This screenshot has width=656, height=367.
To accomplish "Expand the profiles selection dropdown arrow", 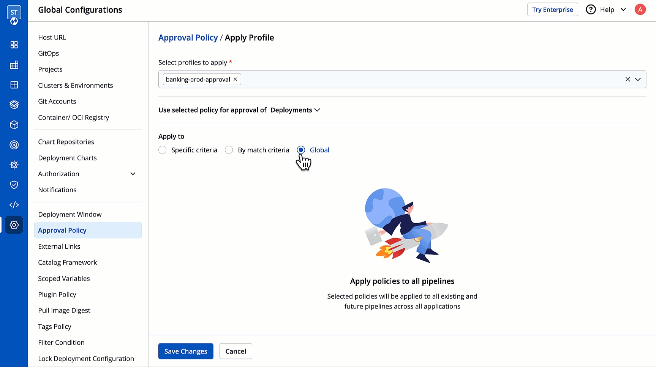I will [638, 79].
